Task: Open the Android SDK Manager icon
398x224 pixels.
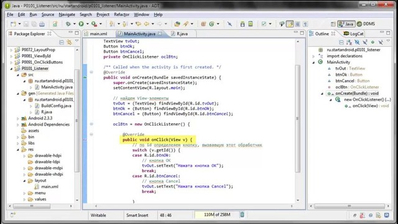Action: tap(243, 24)
